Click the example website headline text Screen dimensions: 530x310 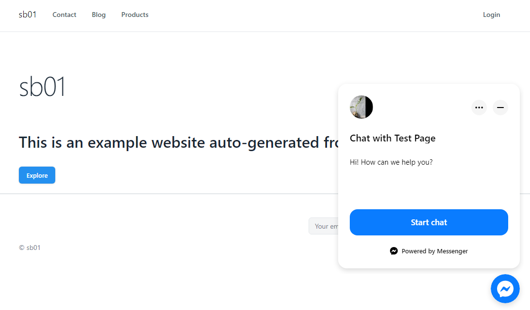pos(179,142)
